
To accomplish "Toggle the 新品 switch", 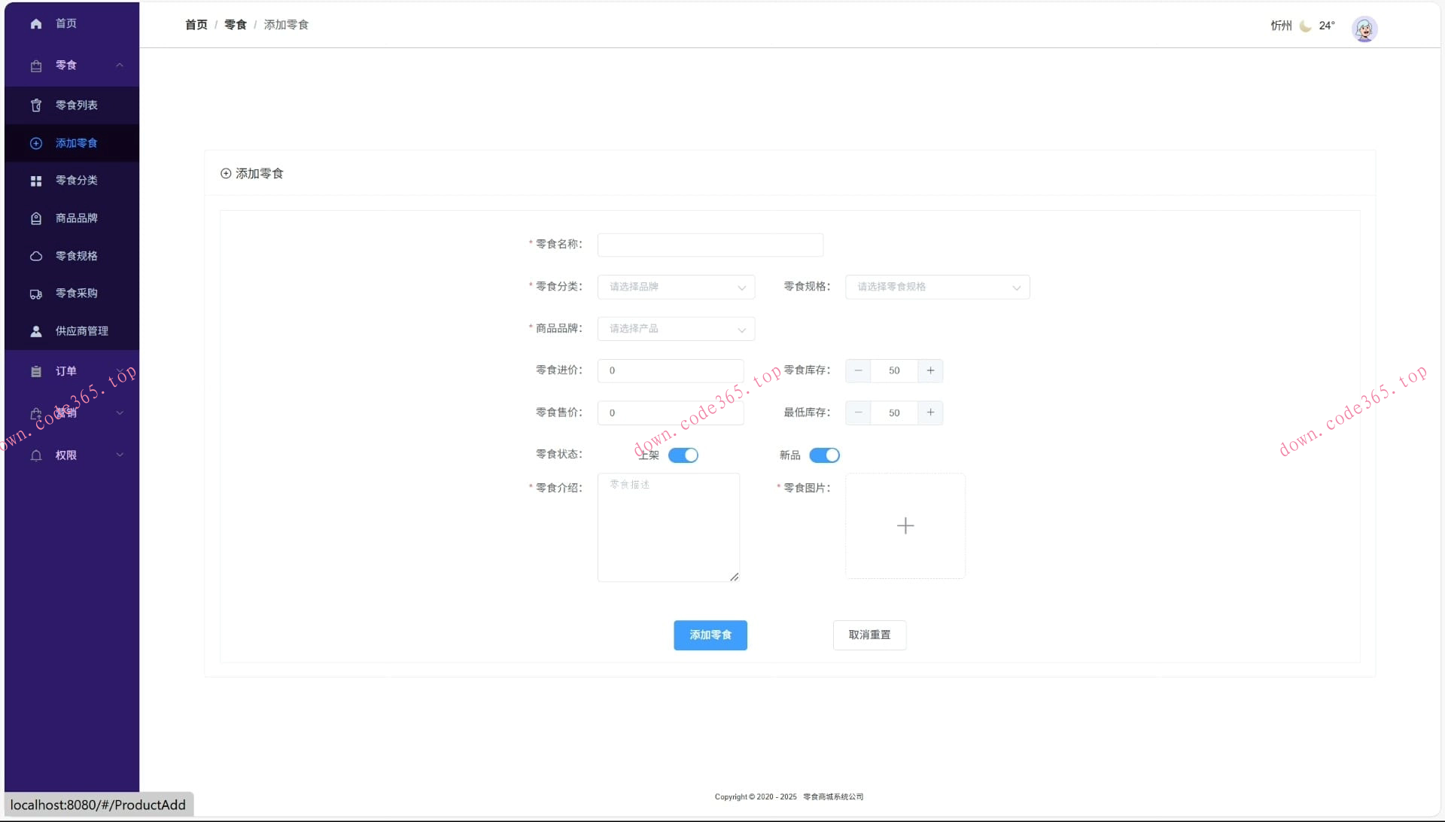I will (824, 455).
